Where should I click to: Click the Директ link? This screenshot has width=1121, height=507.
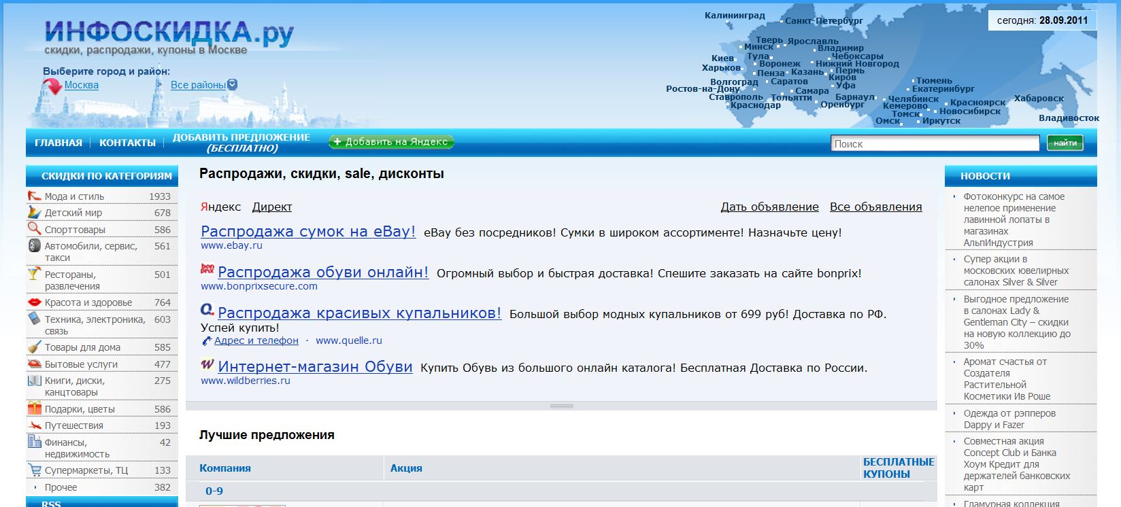click(x=272, y=207)
